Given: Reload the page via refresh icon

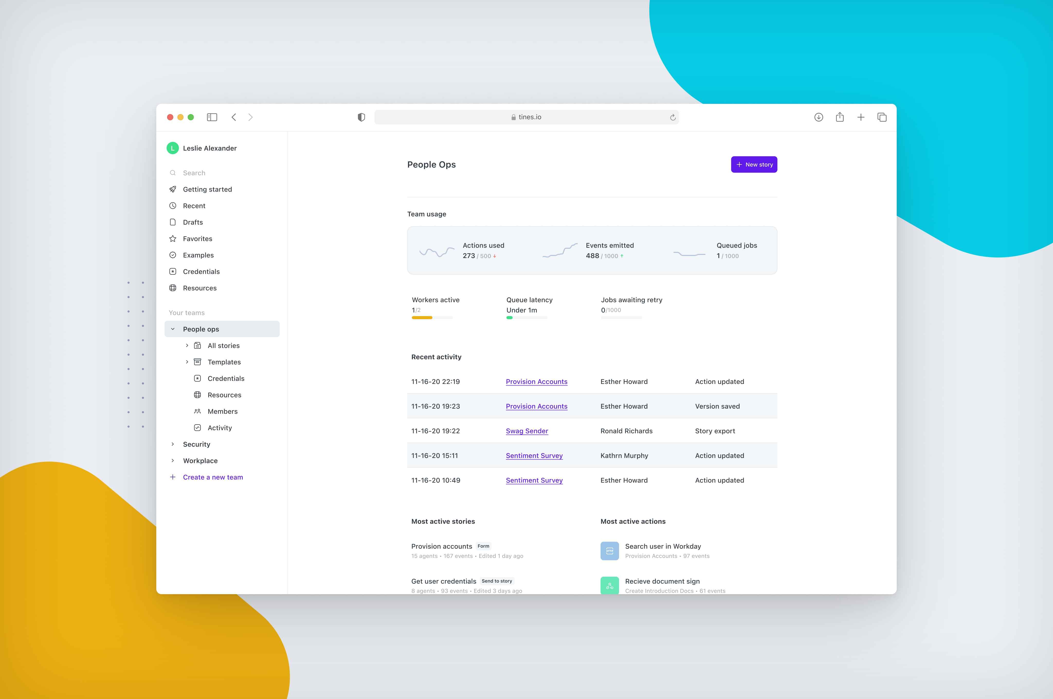Looking at the screenshot, I should click(673, 117).
